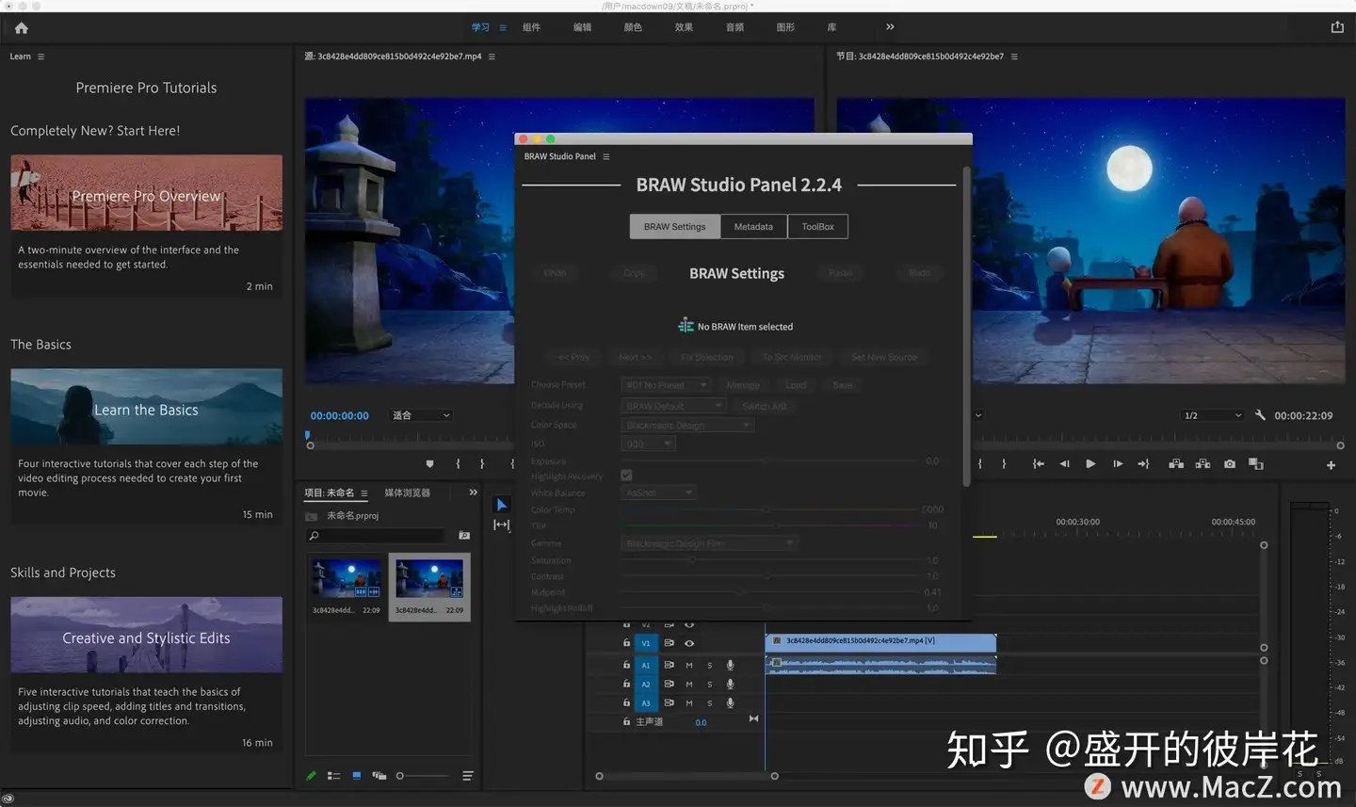Mute audio track A2

pyautogui.click(x=689, y=684)
